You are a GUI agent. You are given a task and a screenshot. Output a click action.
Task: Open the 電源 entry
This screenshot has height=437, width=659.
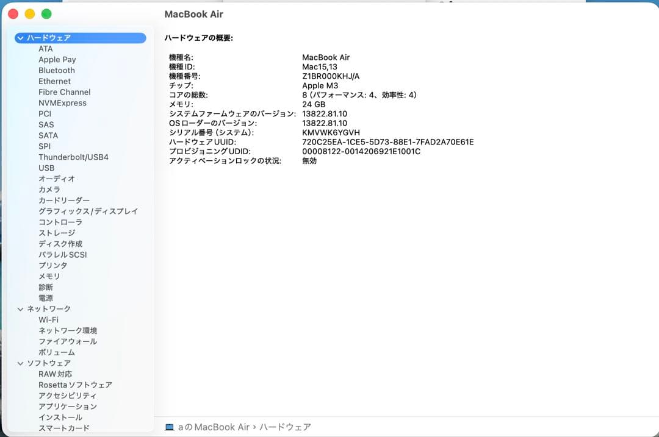click(46, 298)
